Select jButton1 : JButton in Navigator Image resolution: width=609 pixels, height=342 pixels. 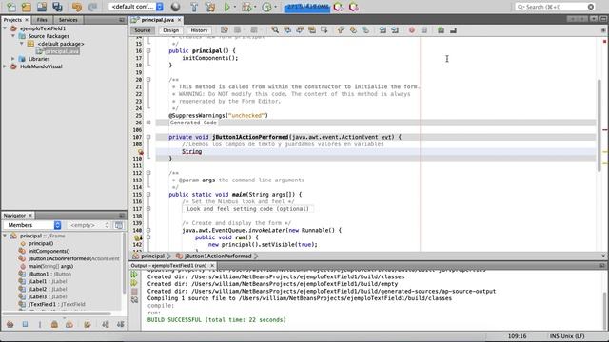(49, 274)
